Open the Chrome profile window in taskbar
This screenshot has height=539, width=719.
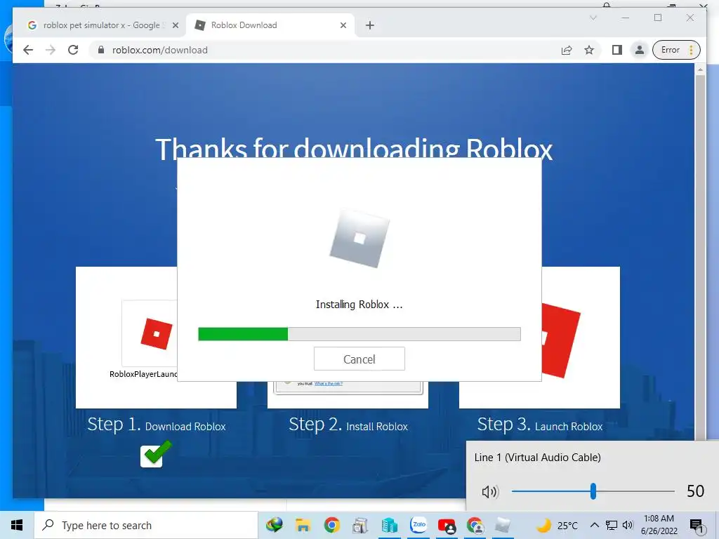click(475, 525)
